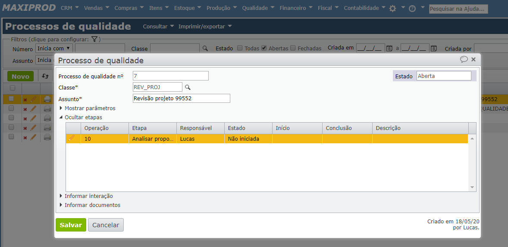Open the Consultar dropdown menu
This screenshot has width=508, height=247.
[x=158, y=27]
